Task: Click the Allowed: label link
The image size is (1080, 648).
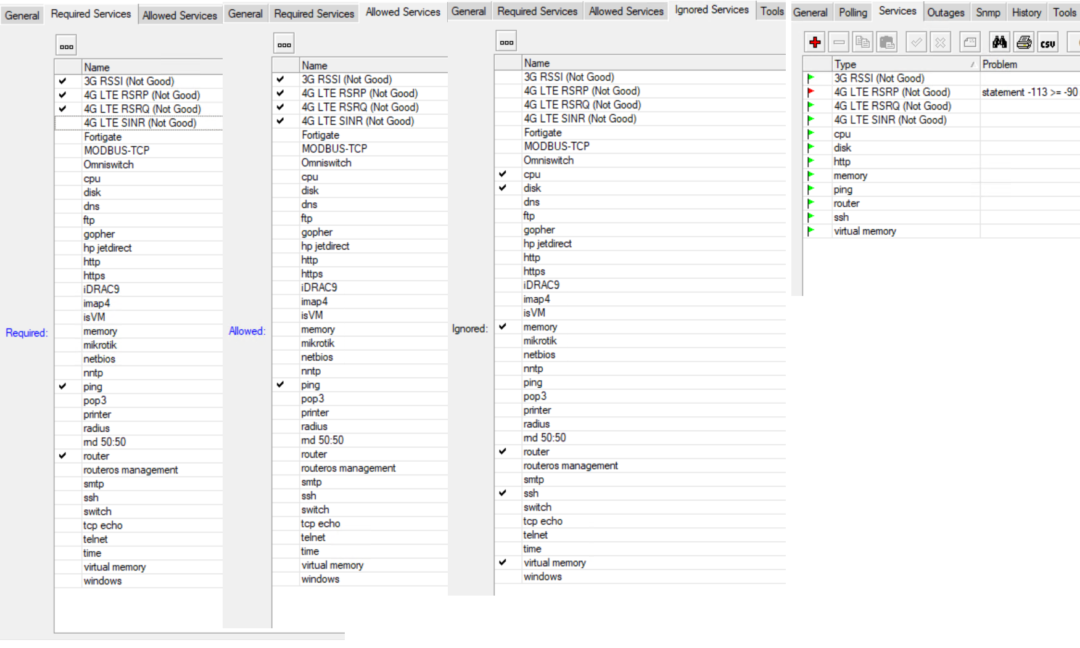Action: [247, 331]
